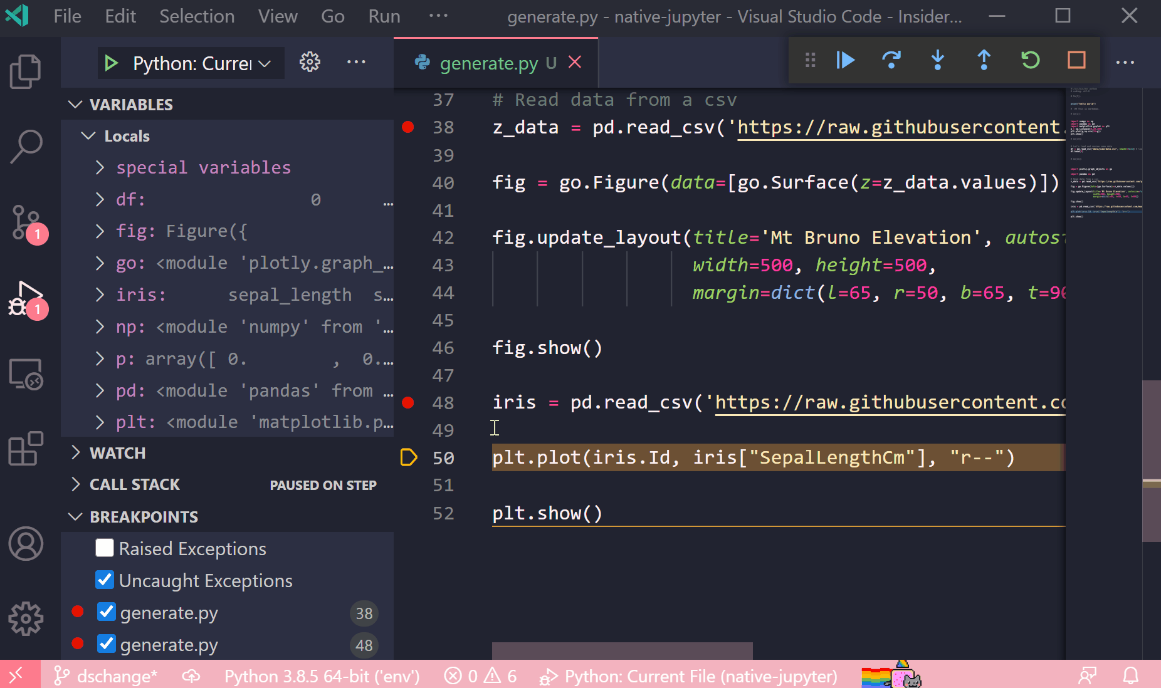
Task: Enable the Raised Exceptions breakpoint checkbox
Action: tap(105, 548)
